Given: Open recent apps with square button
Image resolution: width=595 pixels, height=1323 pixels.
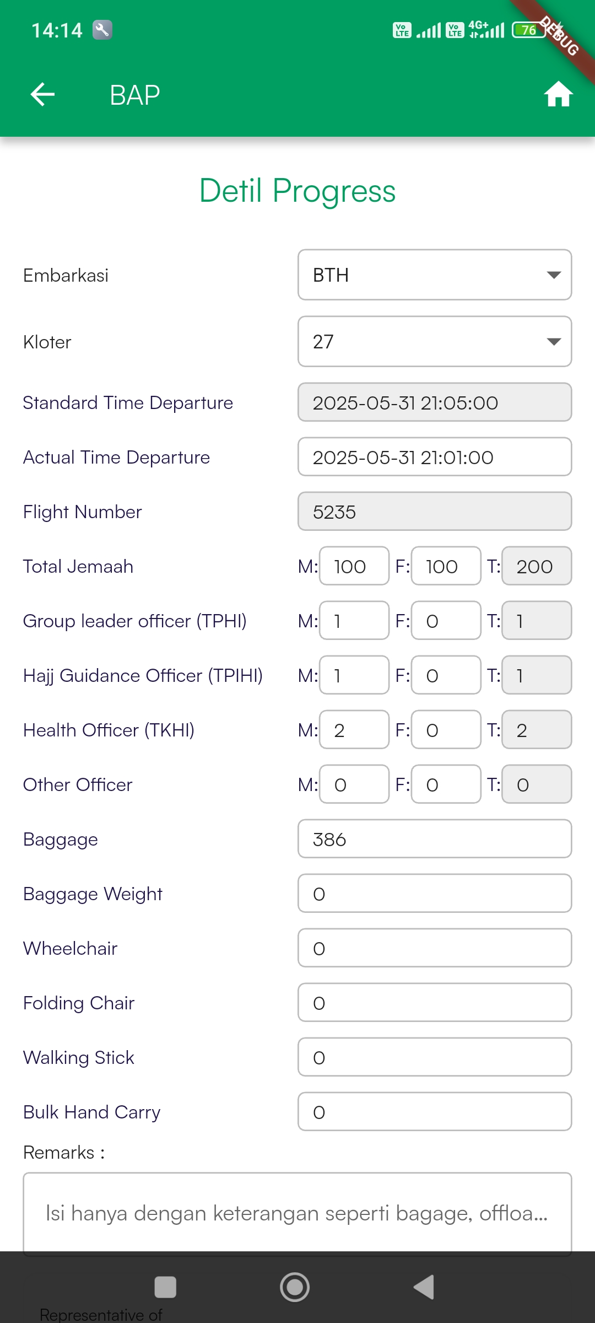Looking at the screenshot, I should 165,1287.
